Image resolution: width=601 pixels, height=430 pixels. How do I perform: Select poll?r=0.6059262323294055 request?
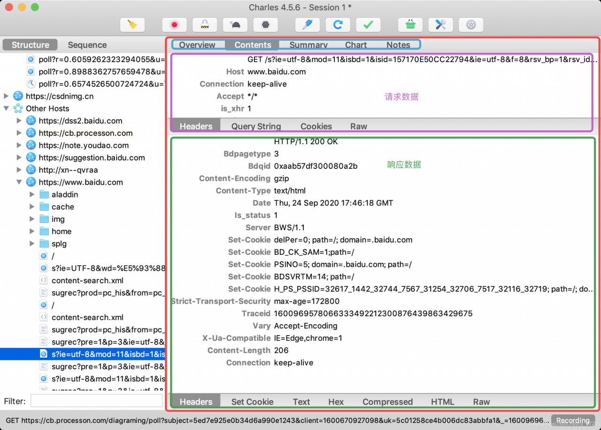(102, 60)
